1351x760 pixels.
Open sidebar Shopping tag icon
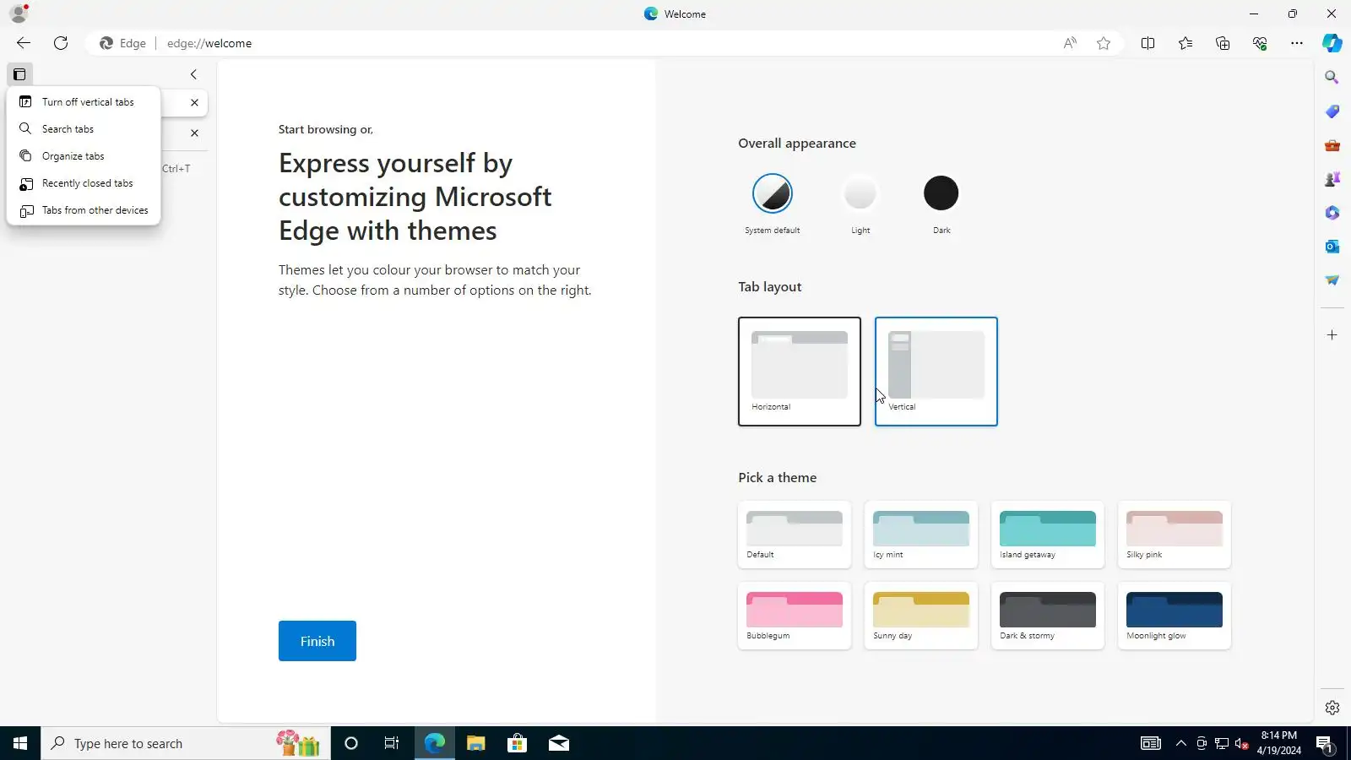(x=1332, y=111)
